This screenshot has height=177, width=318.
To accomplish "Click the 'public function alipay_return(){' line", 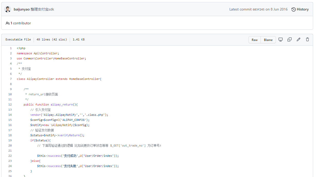I will coord(51,105).
